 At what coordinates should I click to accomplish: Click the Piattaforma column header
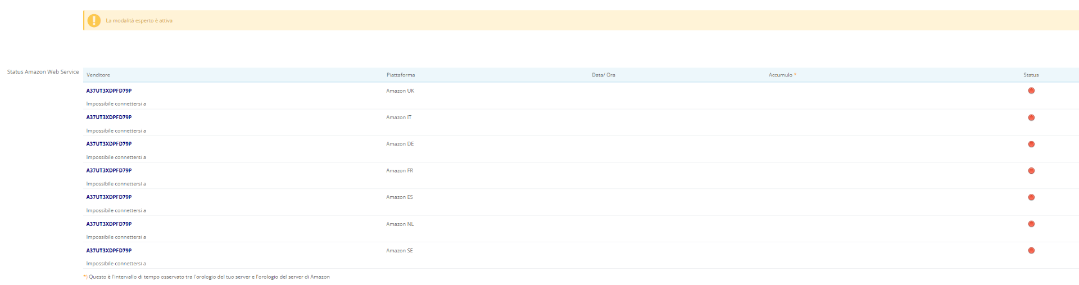pyautogui.click(x=401, y=75)
